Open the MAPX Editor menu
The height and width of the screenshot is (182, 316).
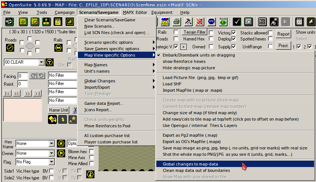point(135,12)
